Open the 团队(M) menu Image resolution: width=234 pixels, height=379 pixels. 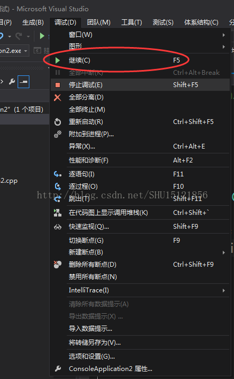pos(98,22)
